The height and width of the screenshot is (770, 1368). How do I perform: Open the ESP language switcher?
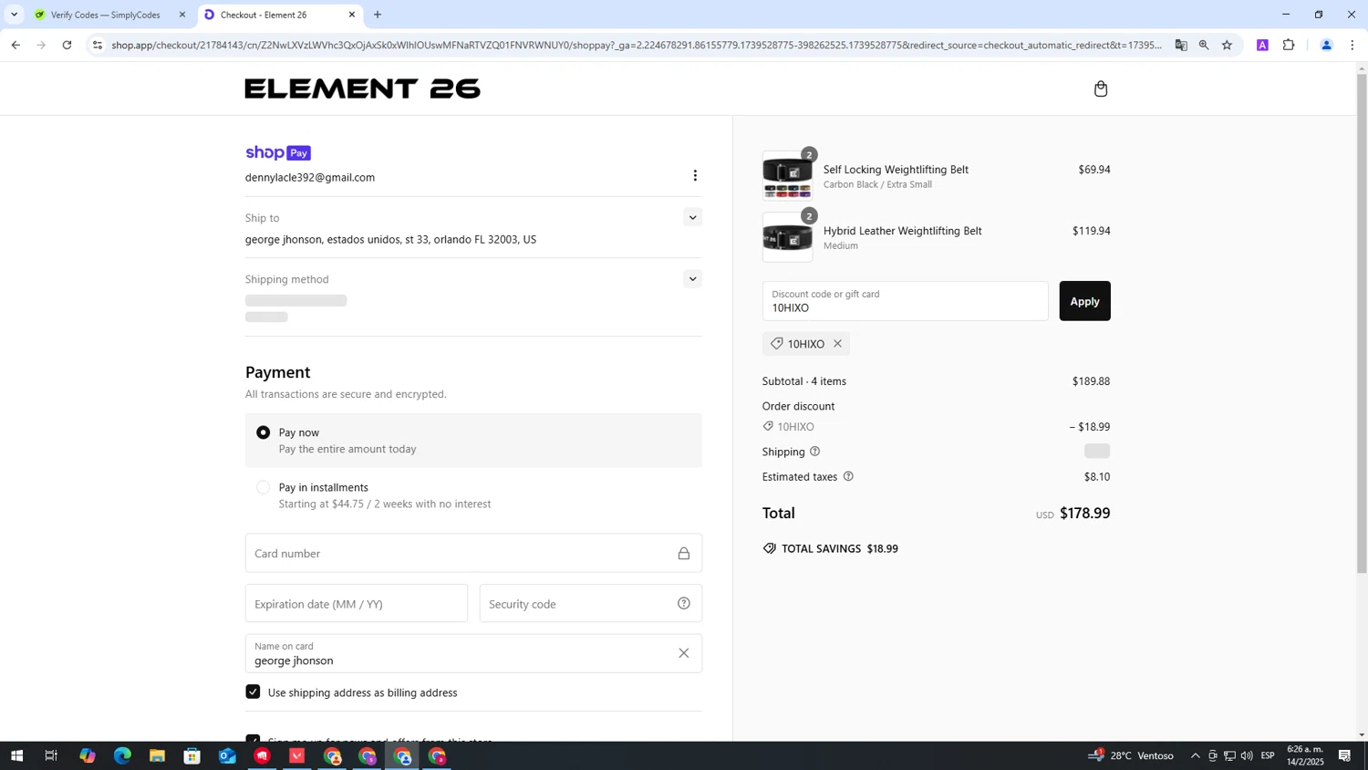(x=1268, y=755)
